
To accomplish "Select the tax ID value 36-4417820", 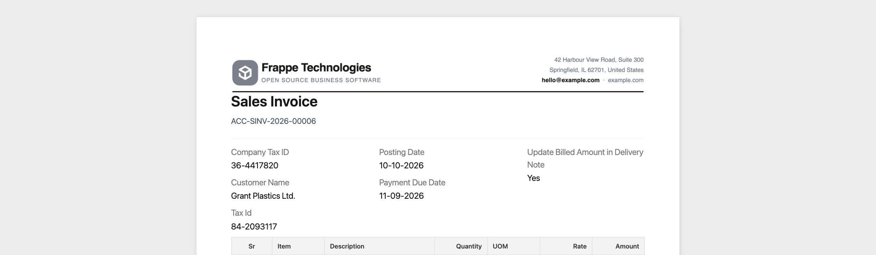I will tap(255, 166).
